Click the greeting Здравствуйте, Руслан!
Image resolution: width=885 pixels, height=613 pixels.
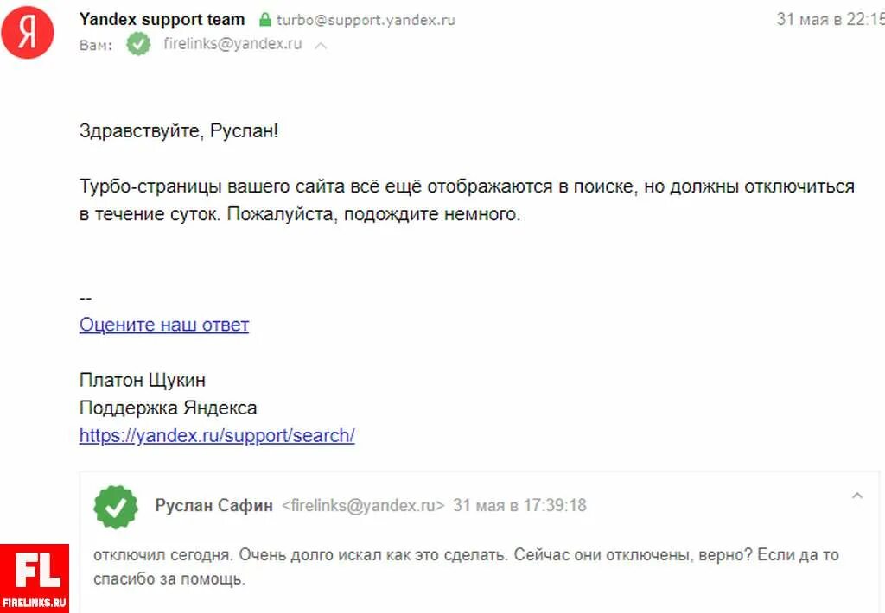[x=179, y=131]
